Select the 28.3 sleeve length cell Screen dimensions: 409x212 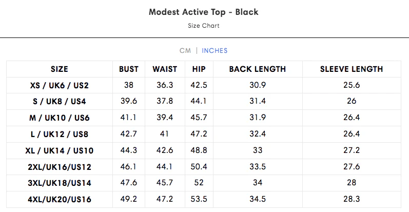point(352,199)
